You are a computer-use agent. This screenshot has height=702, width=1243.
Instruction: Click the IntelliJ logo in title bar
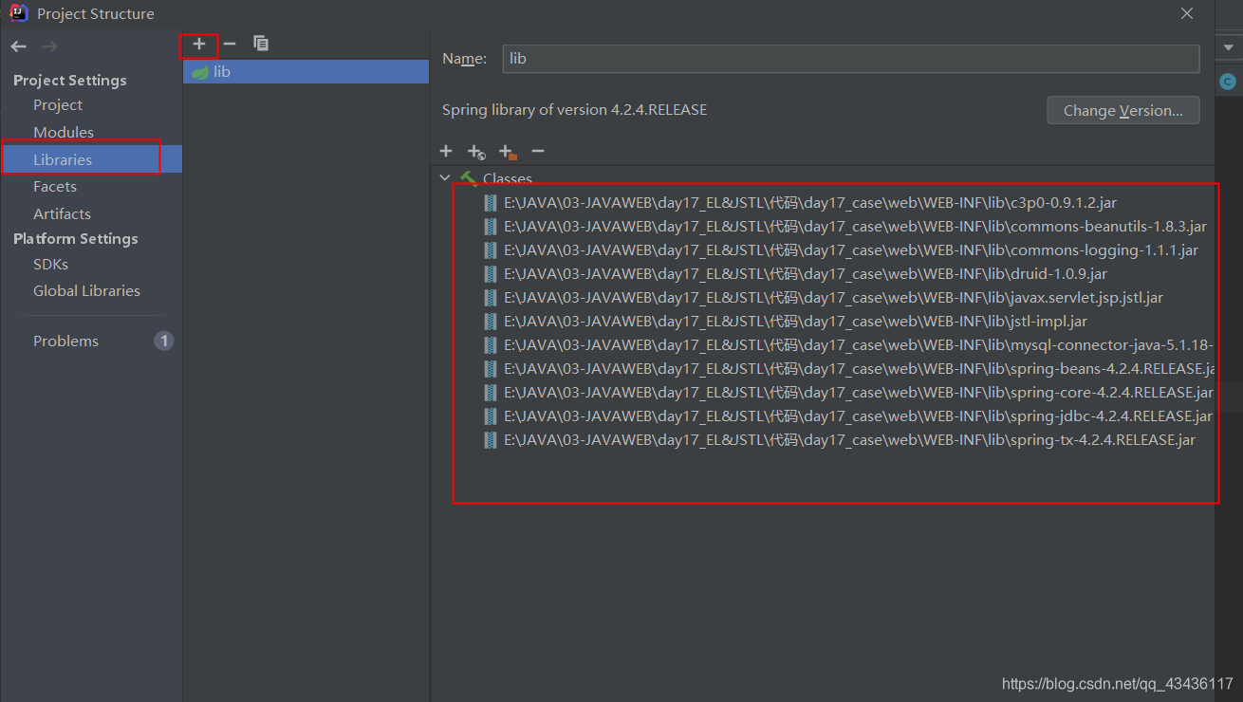pos(19,13)
